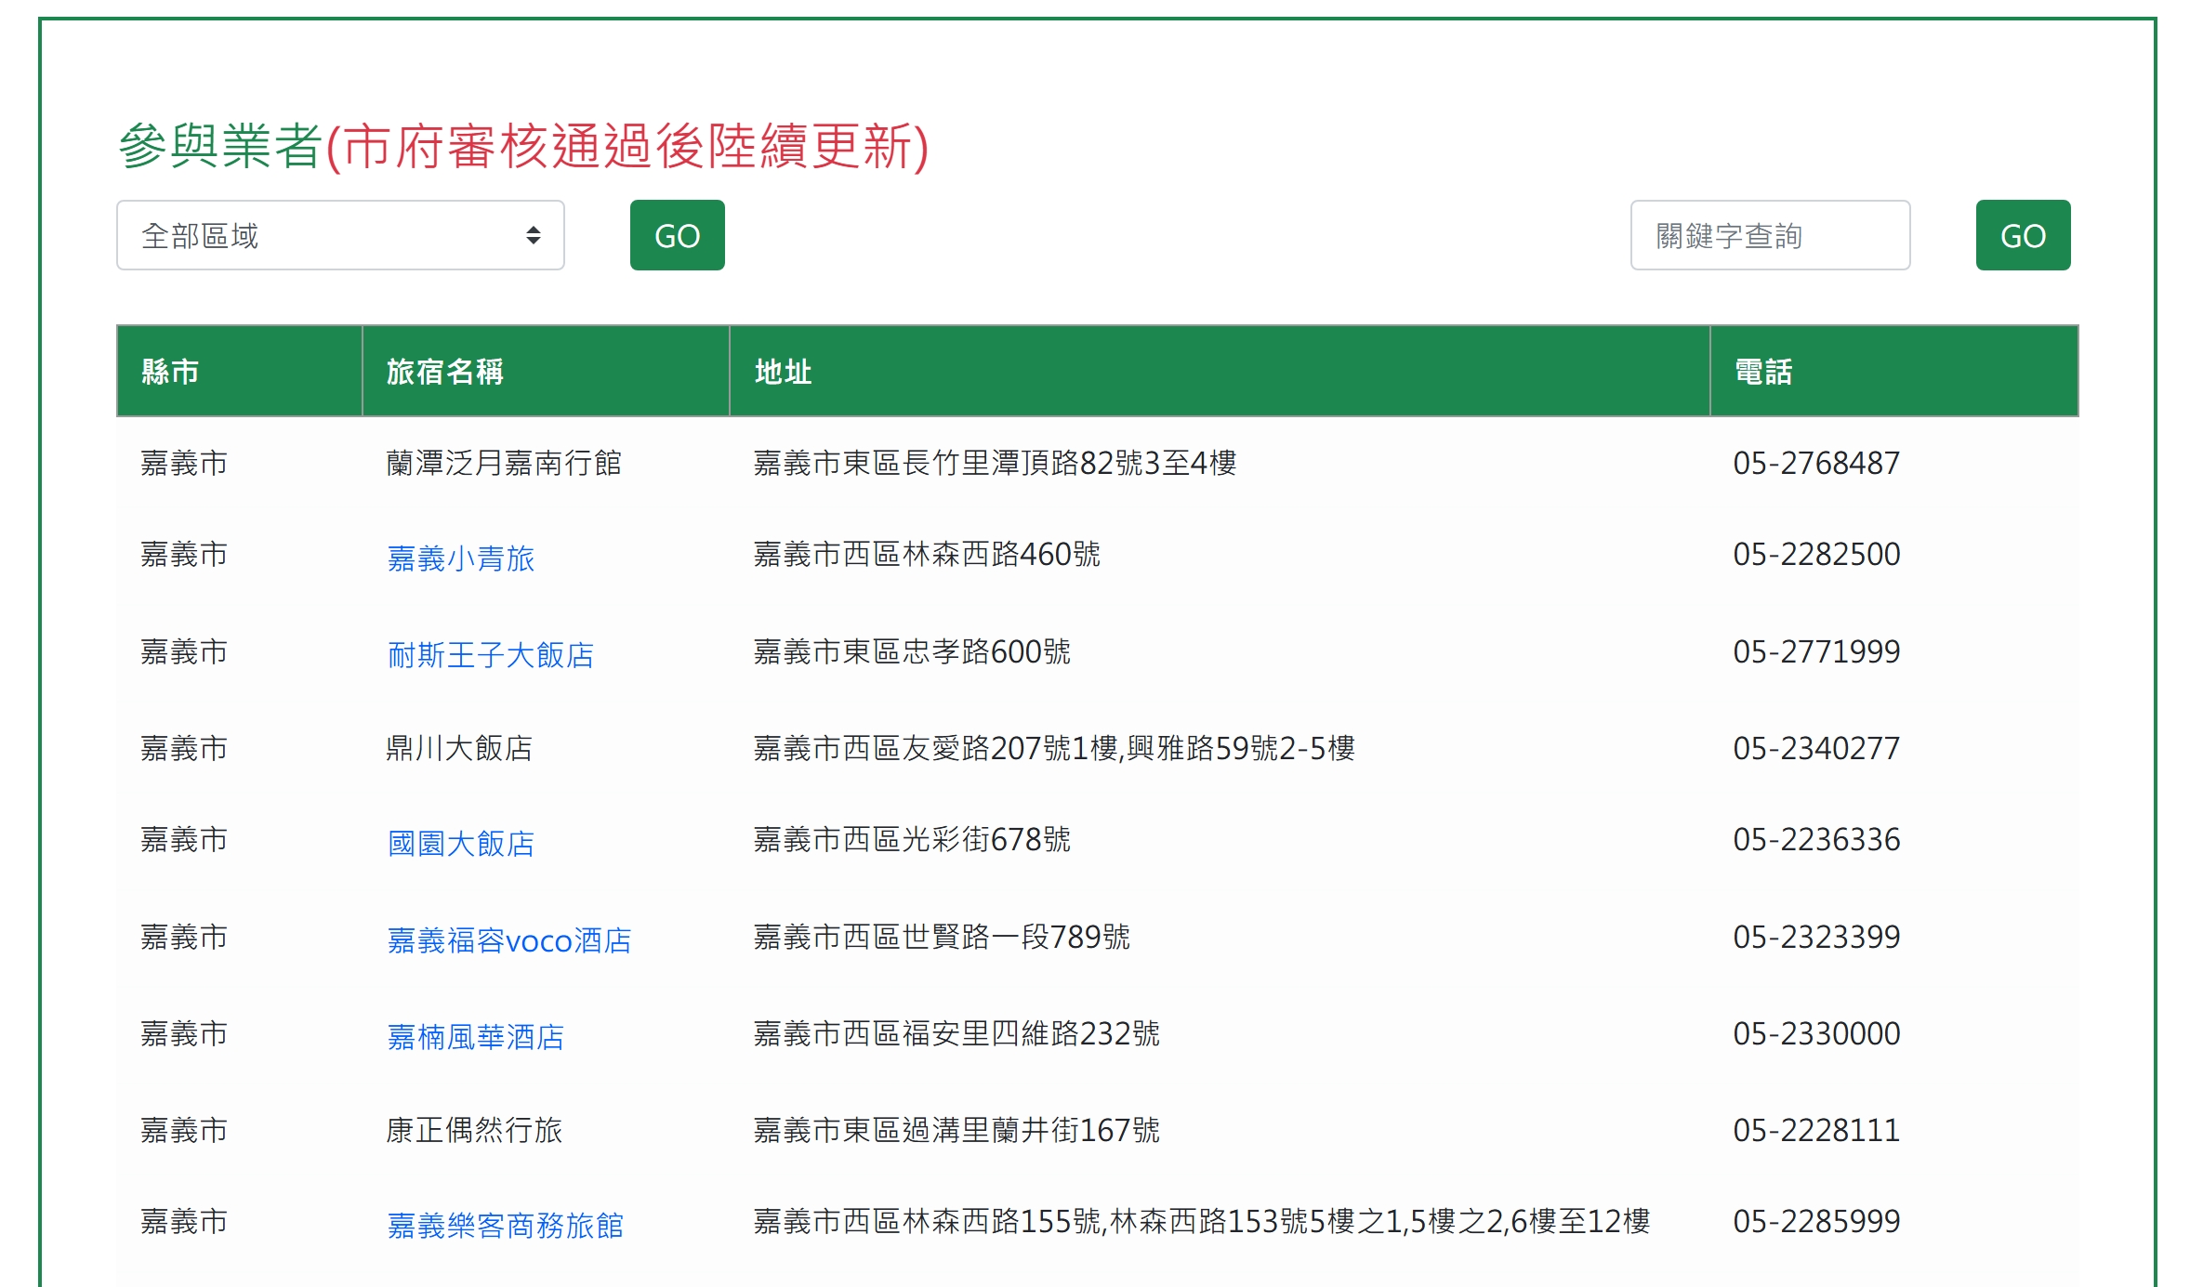Click the 康正偶然行旅 name cell
Image resolution: width=2190 pixels, height=1287 pixels.
pos(473,1130)
